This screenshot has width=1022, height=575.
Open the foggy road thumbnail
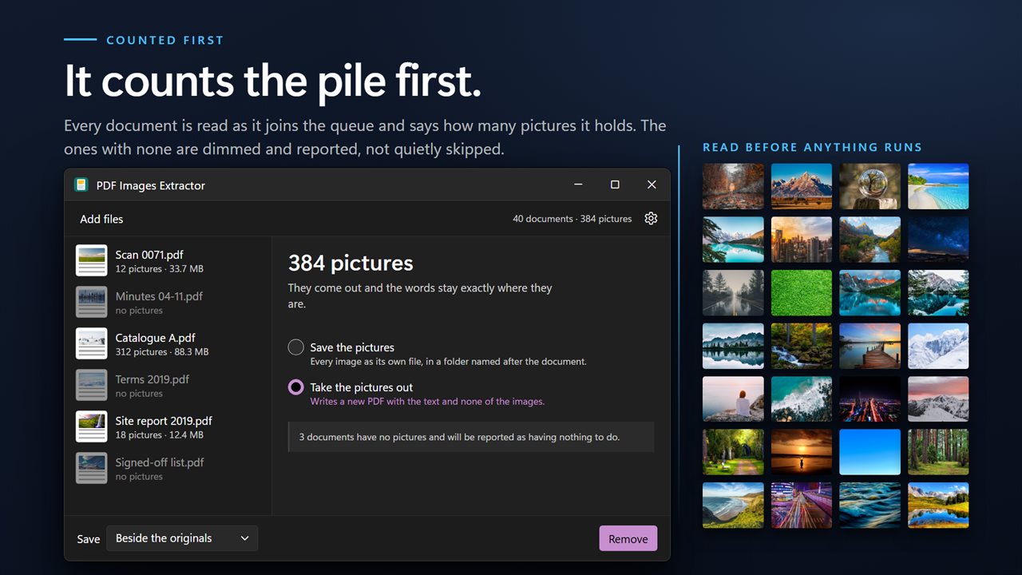pyautogui.click(x=733, y=292)
